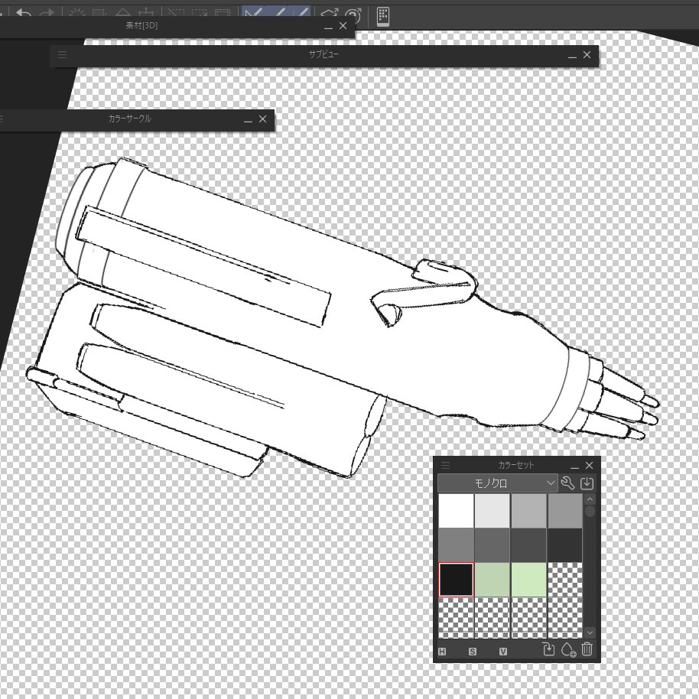Image resolution: width=699 pixels, height=699 pixels.
Task: Close the カラーセット panel
Action: pos(590,466)
